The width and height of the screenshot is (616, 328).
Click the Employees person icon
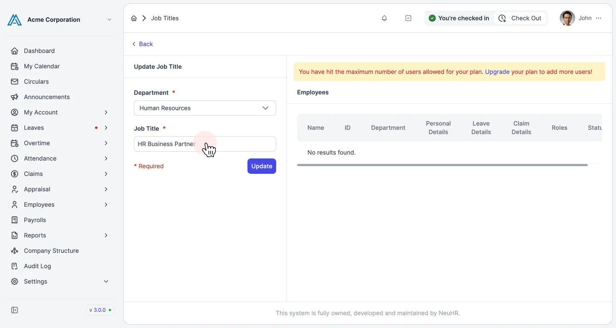15,205
